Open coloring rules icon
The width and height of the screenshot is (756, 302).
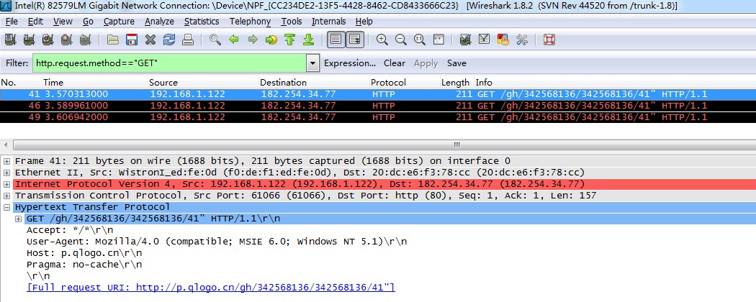503,40
